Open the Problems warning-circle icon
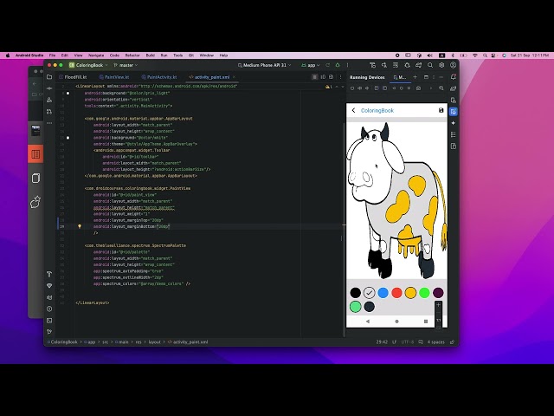The image size is (554, 416). [x=49, y=309]
